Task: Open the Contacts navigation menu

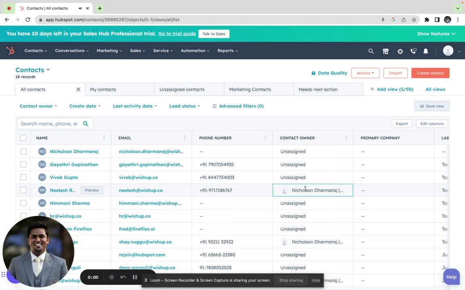Action: click(x=36, y=51)
